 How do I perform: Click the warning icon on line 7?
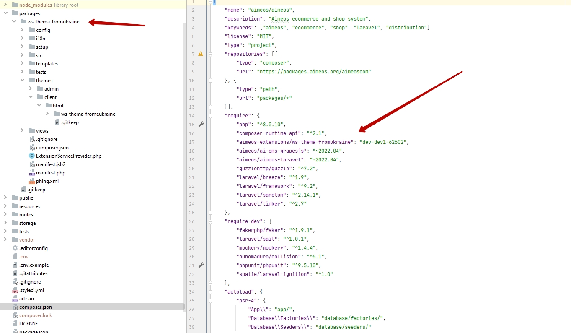[x=201, y=54]
